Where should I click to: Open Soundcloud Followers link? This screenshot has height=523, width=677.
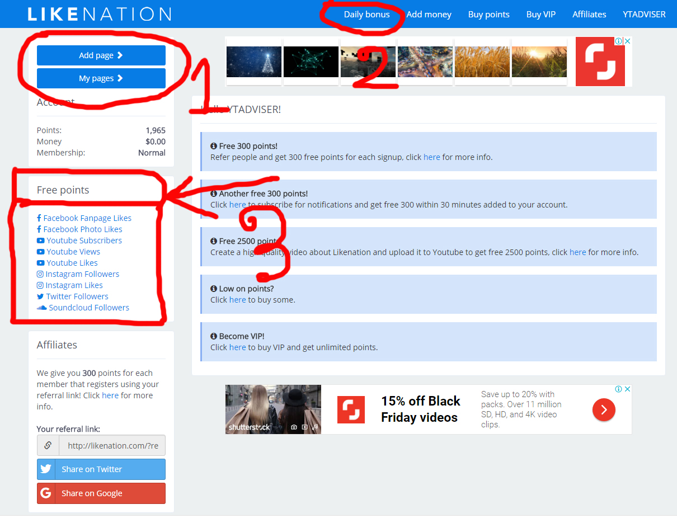click(x=89, y=308)
